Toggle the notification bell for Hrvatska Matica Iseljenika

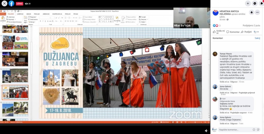[x=252, y=12]
